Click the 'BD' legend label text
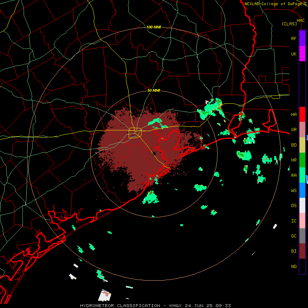308x308 pixels. pos(294,145)
